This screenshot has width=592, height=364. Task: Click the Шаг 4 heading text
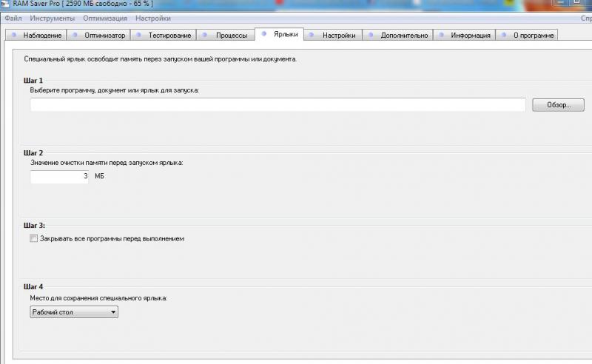pos(33,286)
